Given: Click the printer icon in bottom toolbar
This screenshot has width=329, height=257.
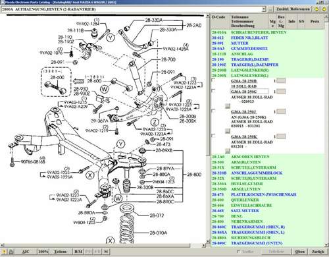Looking at the screenshot, I should click(x=11, y=252).
